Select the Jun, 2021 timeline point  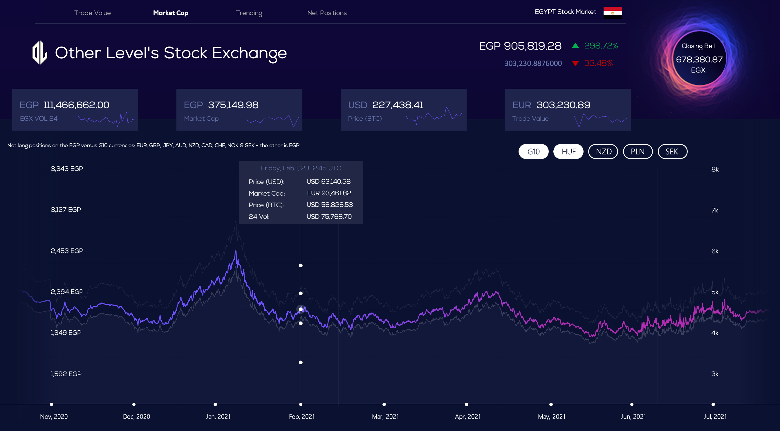pos(632,404)
